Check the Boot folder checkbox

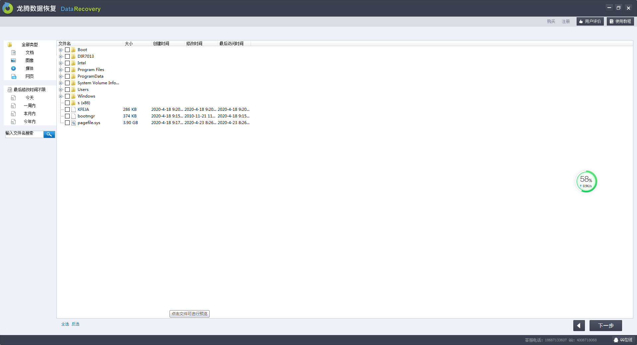(67, 50)
